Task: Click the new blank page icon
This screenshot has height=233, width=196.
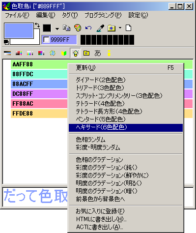Action: [x=128, y=28]
